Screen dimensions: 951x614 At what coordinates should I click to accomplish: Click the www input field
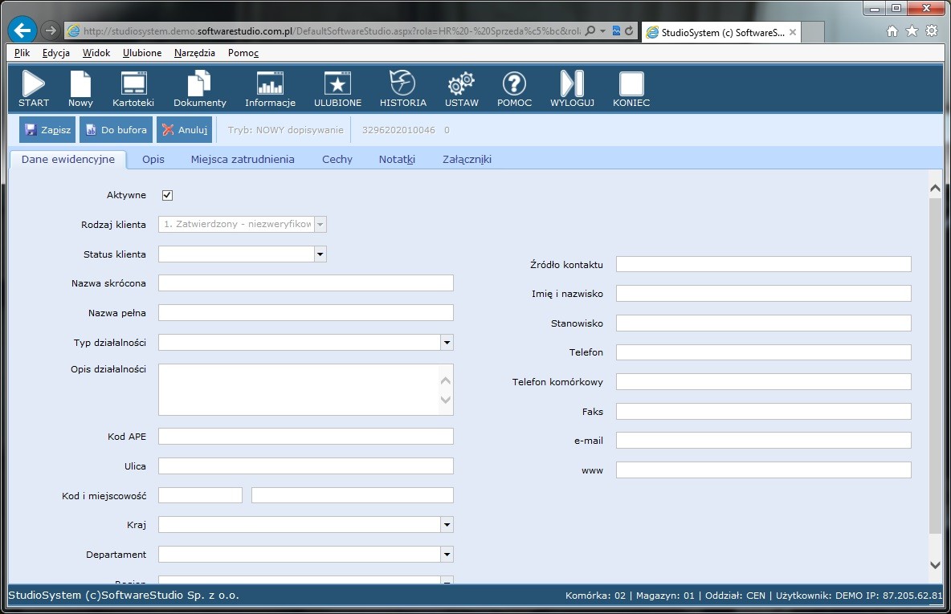tap(764, 470)
